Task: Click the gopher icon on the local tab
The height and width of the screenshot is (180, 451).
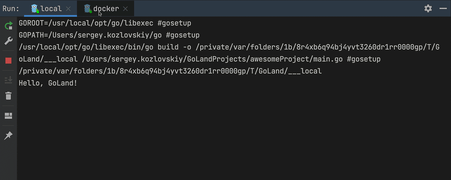Action: point(35,9)
